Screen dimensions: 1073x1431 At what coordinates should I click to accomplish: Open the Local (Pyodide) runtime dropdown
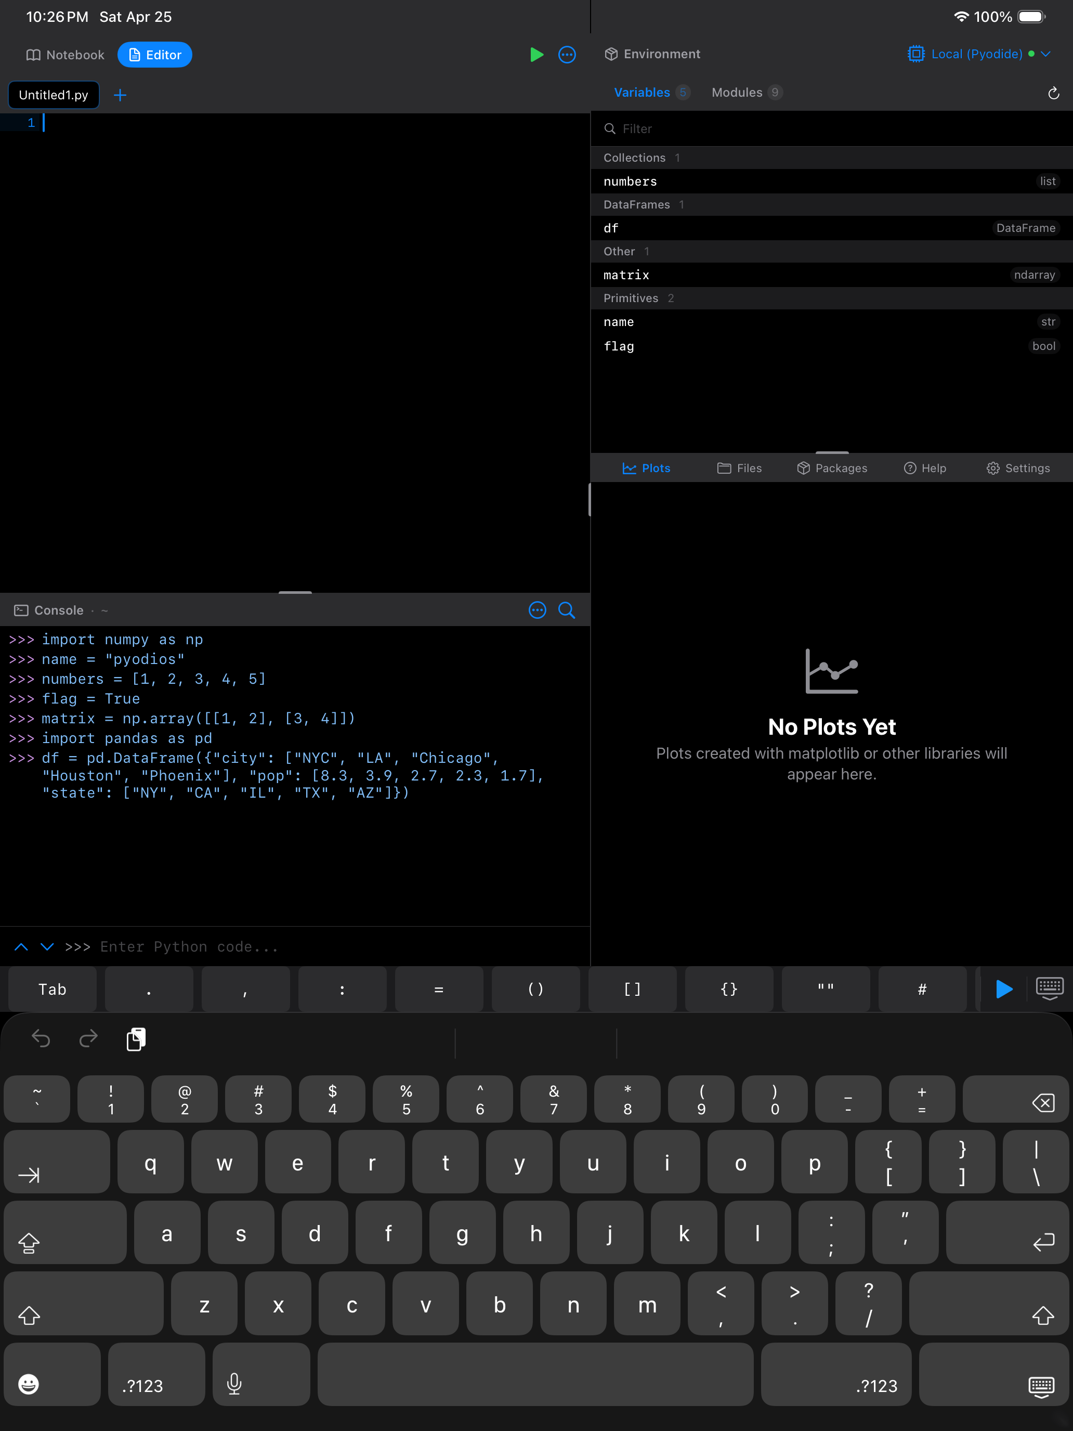(x=979, y=55)
